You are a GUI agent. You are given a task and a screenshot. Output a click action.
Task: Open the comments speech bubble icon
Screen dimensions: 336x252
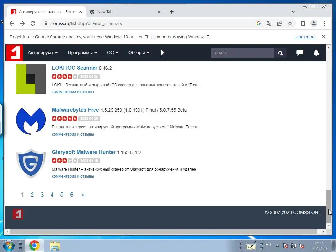tap(300, 53)
